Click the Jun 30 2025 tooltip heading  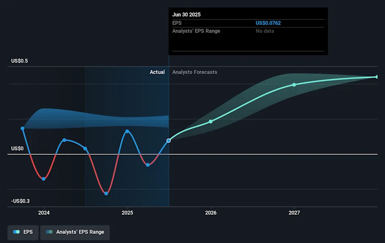point(186,14)
